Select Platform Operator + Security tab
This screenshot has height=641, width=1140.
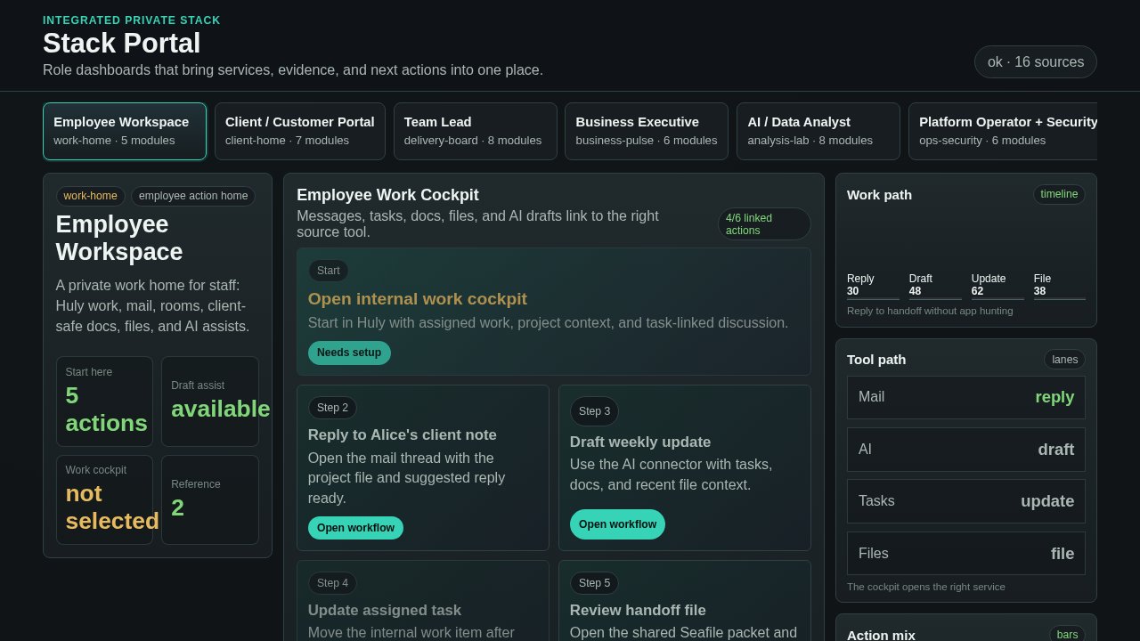pos(1003,131)
